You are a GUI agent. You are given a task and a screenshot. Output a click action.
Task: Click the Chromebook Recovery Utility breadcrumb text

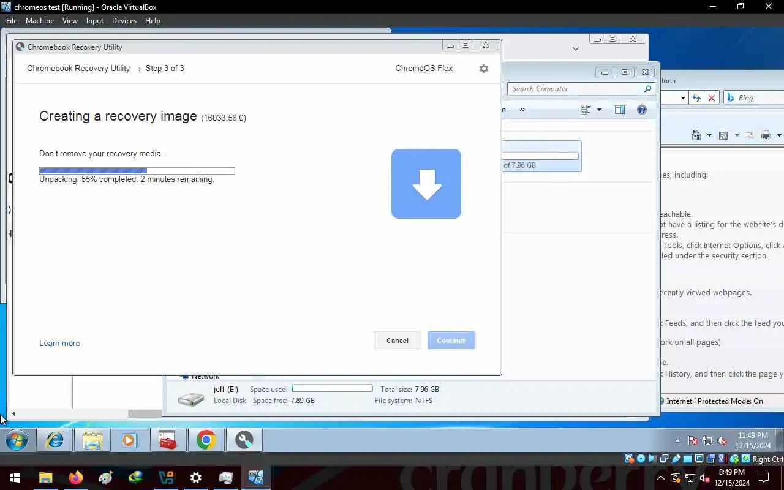[x=78, y=68]
